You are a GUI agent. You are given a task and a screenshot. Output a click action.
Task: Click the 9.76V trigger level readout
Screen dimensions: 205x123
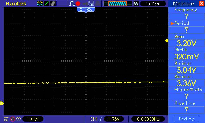(x=114, y=119)
